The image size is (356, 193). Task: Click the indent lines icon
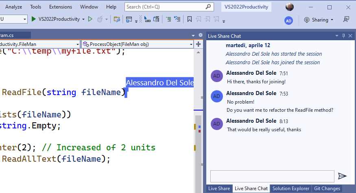click(x=168, y=19)
